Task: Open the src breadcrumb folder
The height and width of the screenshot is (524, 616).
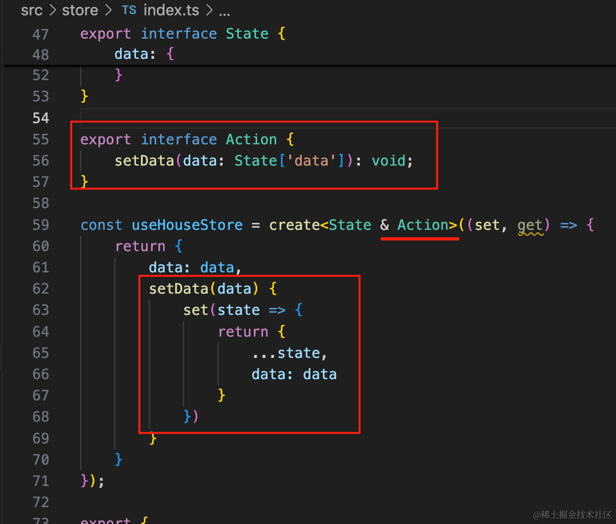Action: (32, 10)
